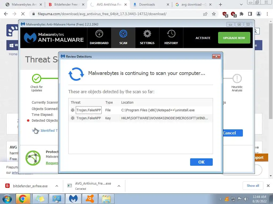Show hidden system tray icons

pos(220,199)
